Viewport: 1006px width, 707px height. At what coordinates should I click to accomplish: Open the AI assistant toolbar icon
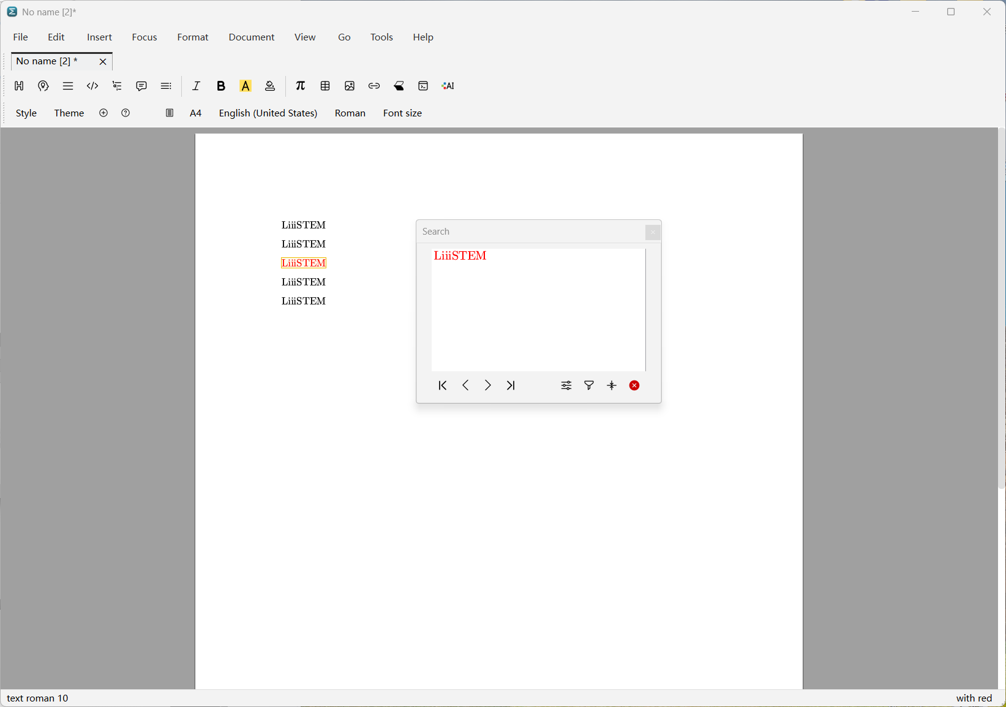pyautogui.click(x=448, y=86)
